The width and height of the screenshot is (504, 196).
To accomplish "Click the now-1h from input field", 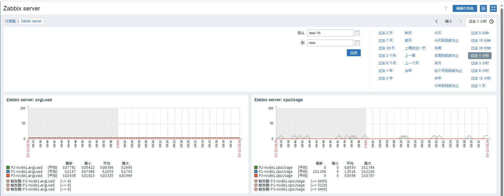I will click(x=330, y=33).
